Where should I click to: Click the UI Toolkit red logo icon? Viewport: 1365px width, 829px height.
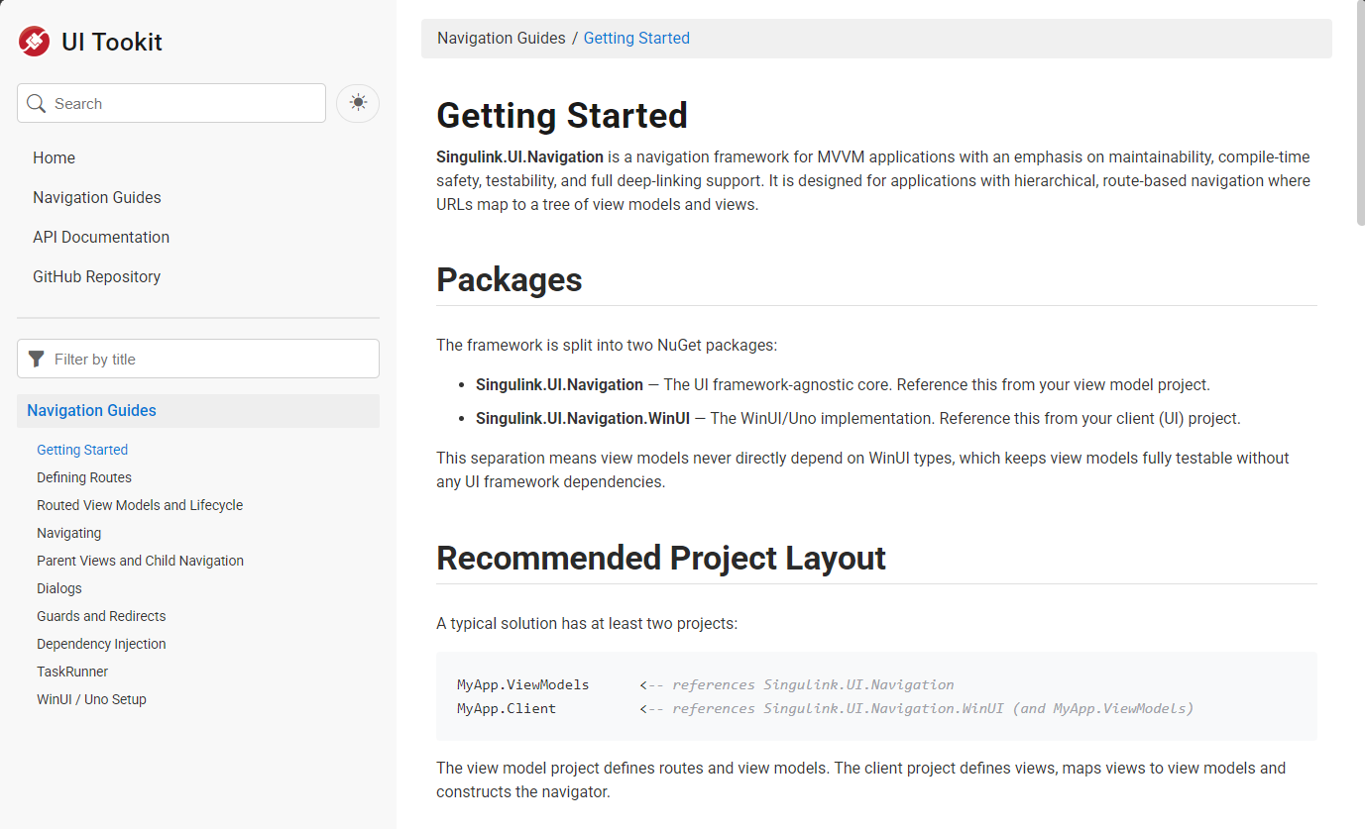pos(34,42)
